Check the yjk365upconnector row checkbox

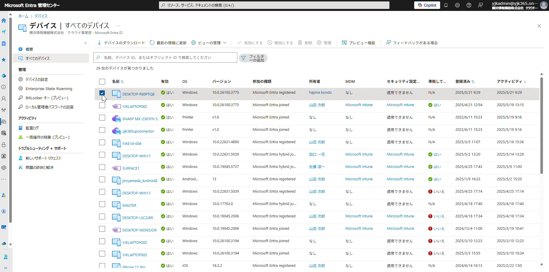[x=102, y=130]
